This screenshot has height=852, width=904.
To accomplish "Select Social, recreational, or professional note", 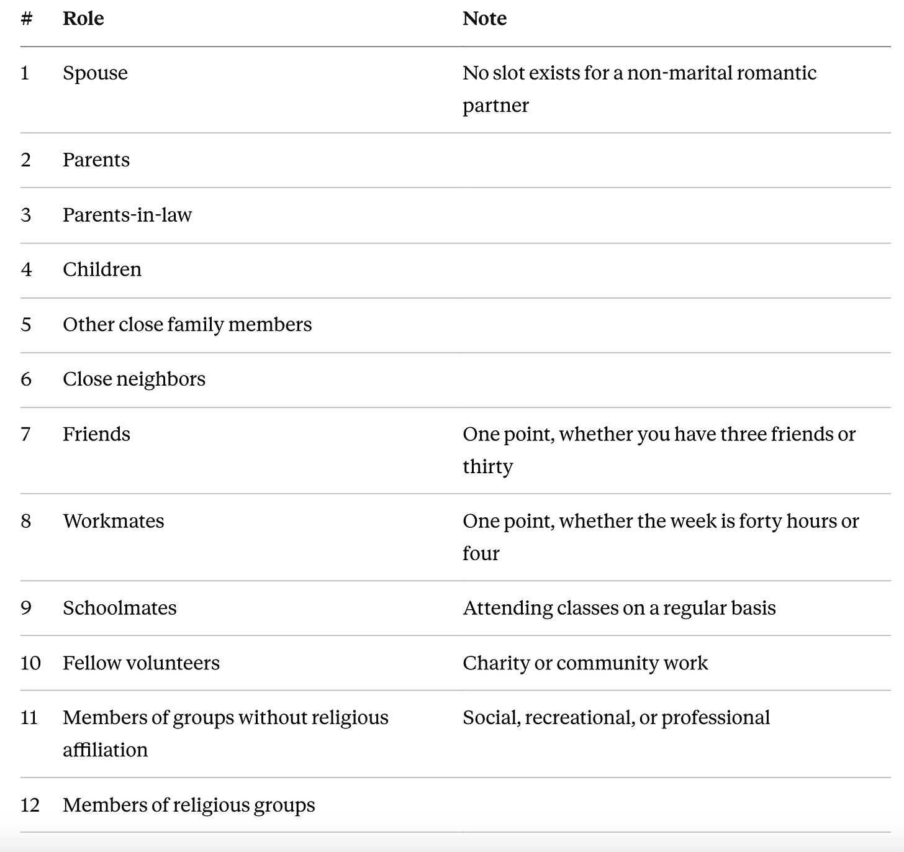I will click(x=616, y=718).
